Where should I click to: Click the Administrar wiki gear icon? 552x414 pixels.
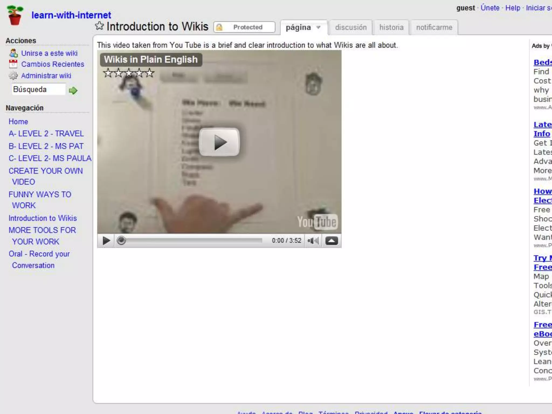coord(13,76)
